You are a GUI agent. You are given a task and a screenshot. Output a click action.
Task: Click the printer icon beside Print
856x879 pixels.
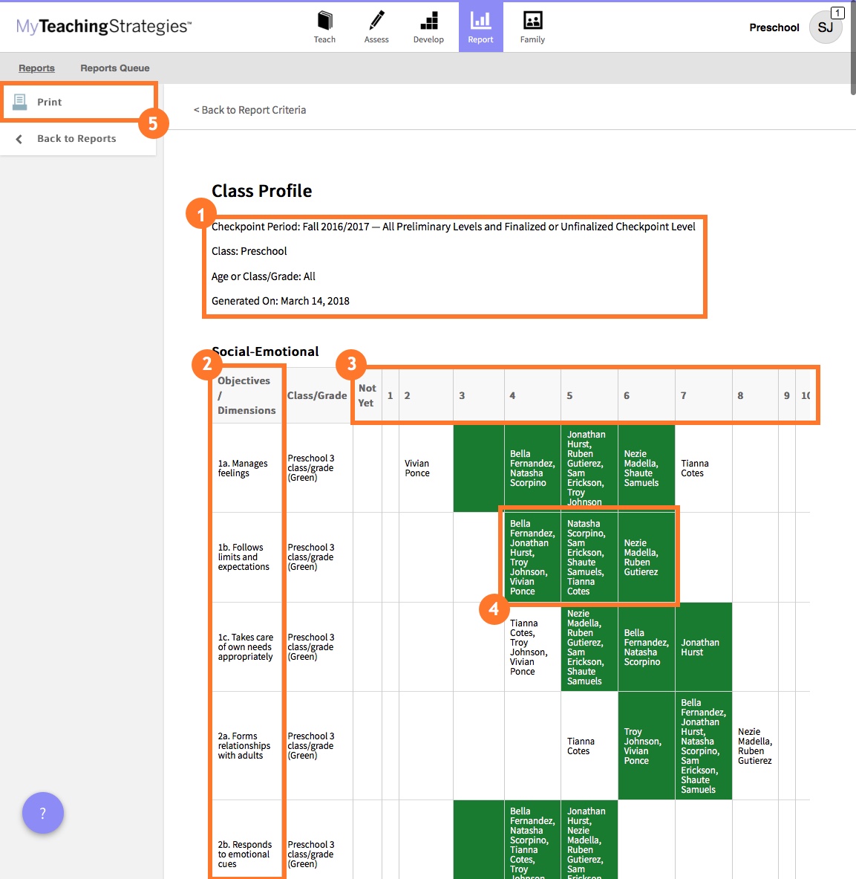[x=20, y=102]
